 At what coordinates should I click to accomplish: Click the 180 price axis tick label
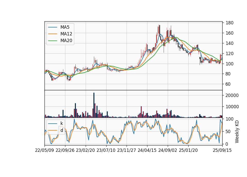pos(230,23)
